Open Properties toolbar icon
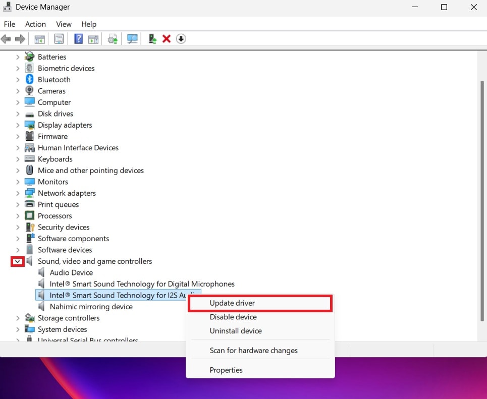The width and height of the screenshot is (487, 399). [x=59, y=39]
